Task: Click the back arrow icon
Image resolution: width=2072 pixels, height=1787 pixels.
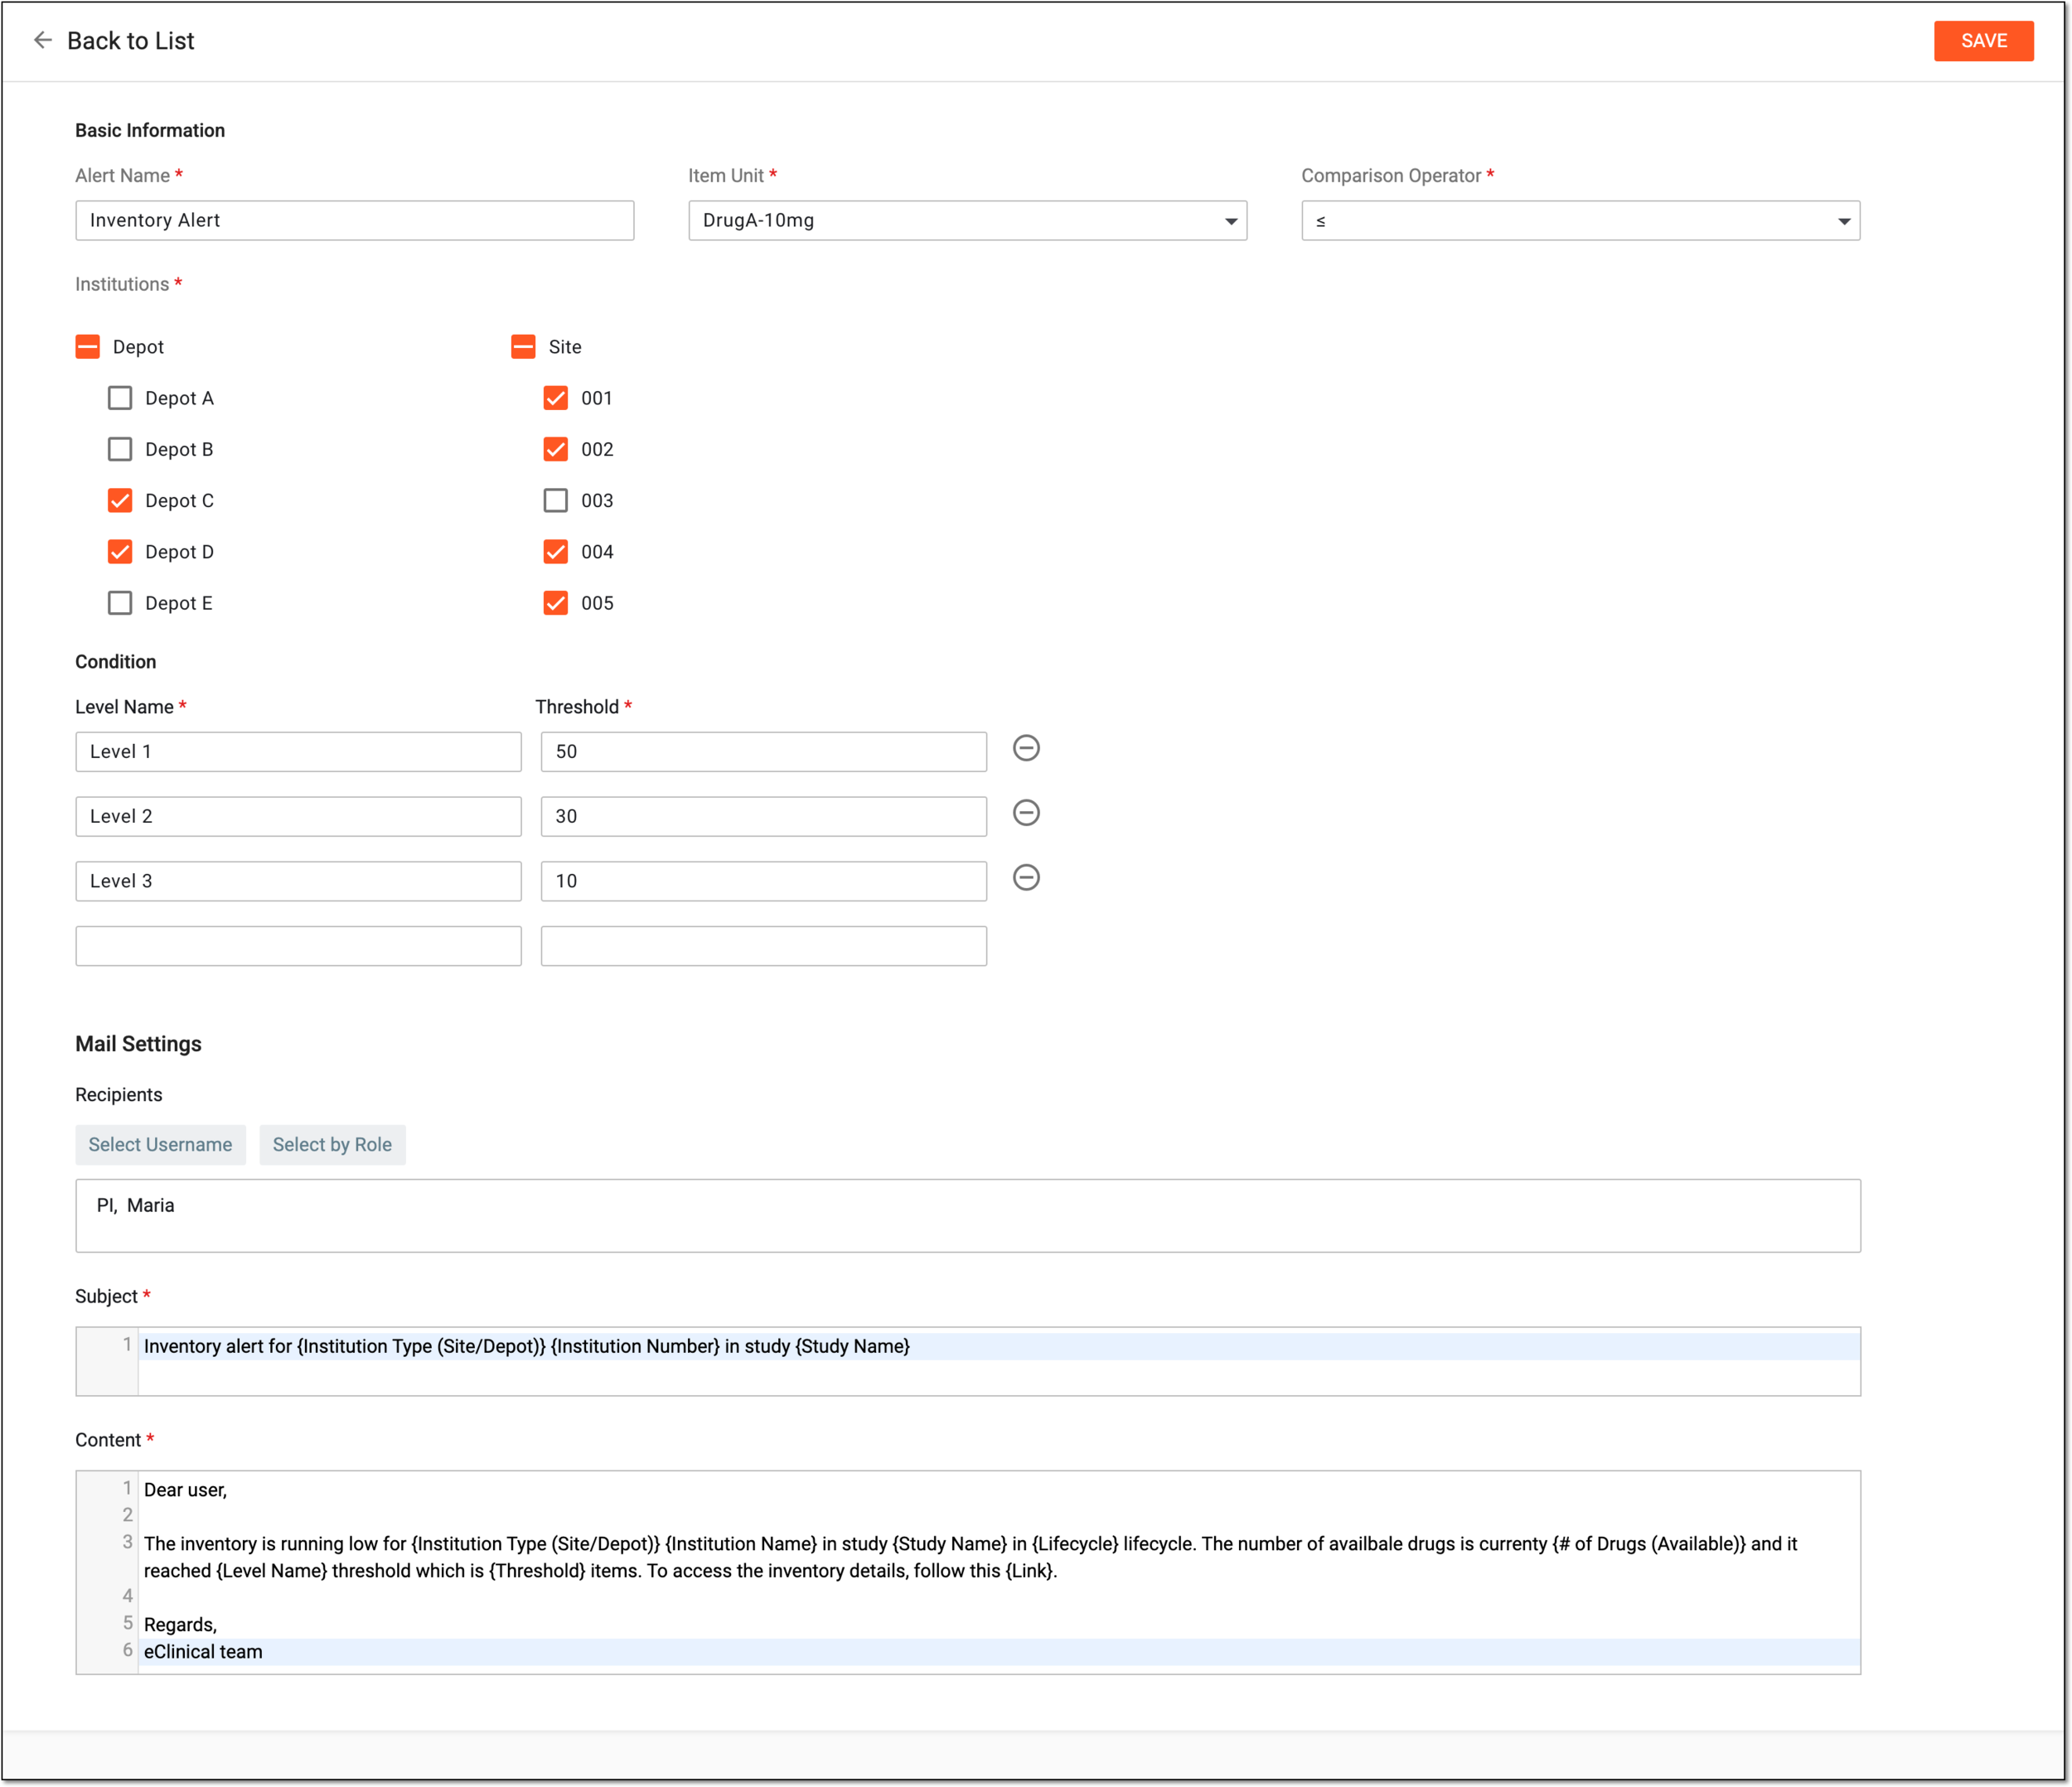Action: point(42,40)
